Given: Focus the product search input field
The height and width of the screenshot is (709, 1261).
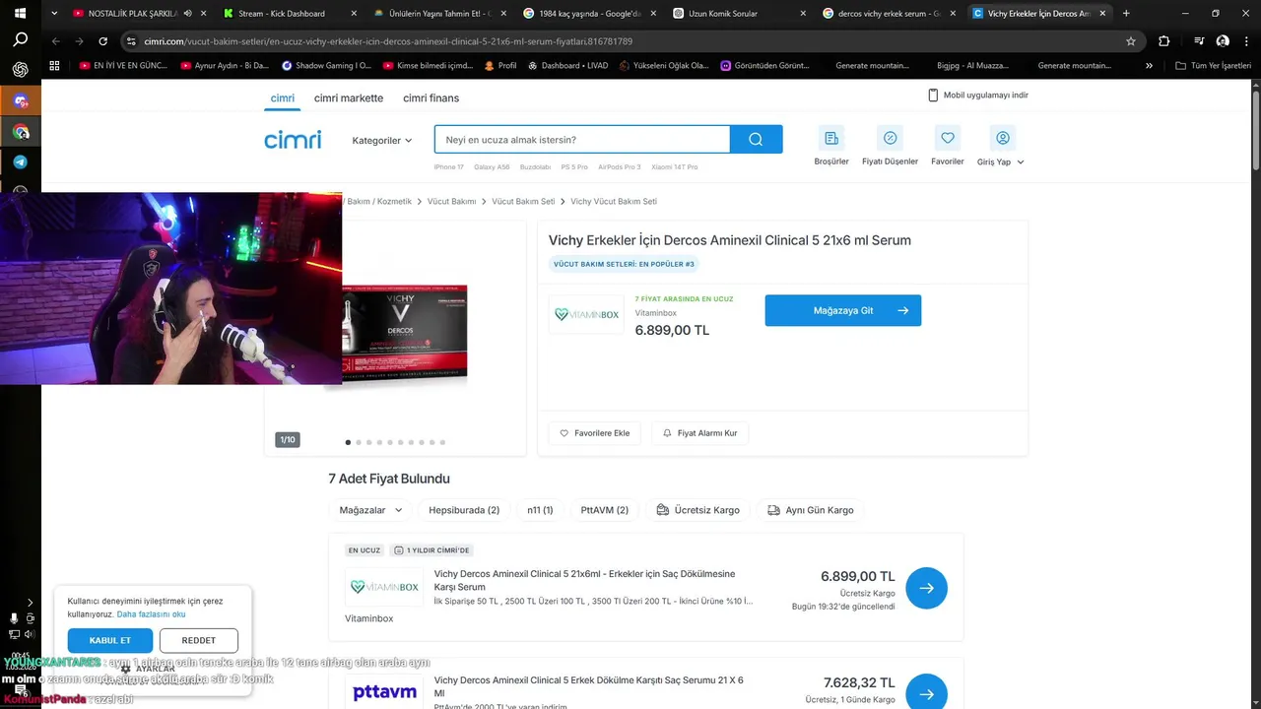Looking at the screenshot, I should click(x=582, y=139).
